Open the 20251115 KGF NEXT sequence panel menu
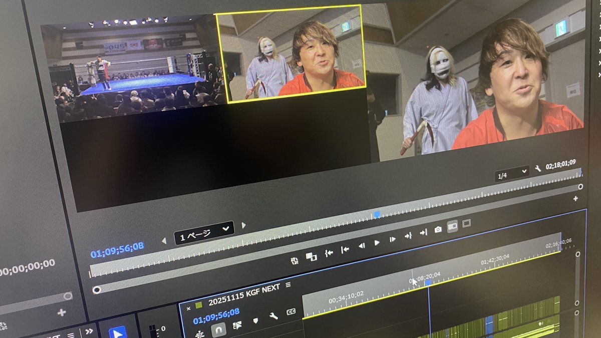 288,285
